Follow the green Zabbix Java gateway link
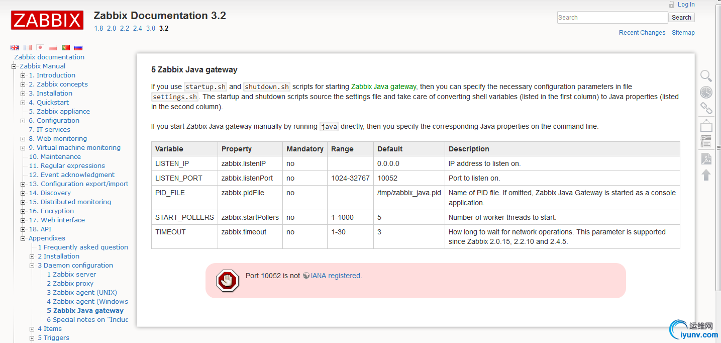721x343 pixels. (384, 87)
